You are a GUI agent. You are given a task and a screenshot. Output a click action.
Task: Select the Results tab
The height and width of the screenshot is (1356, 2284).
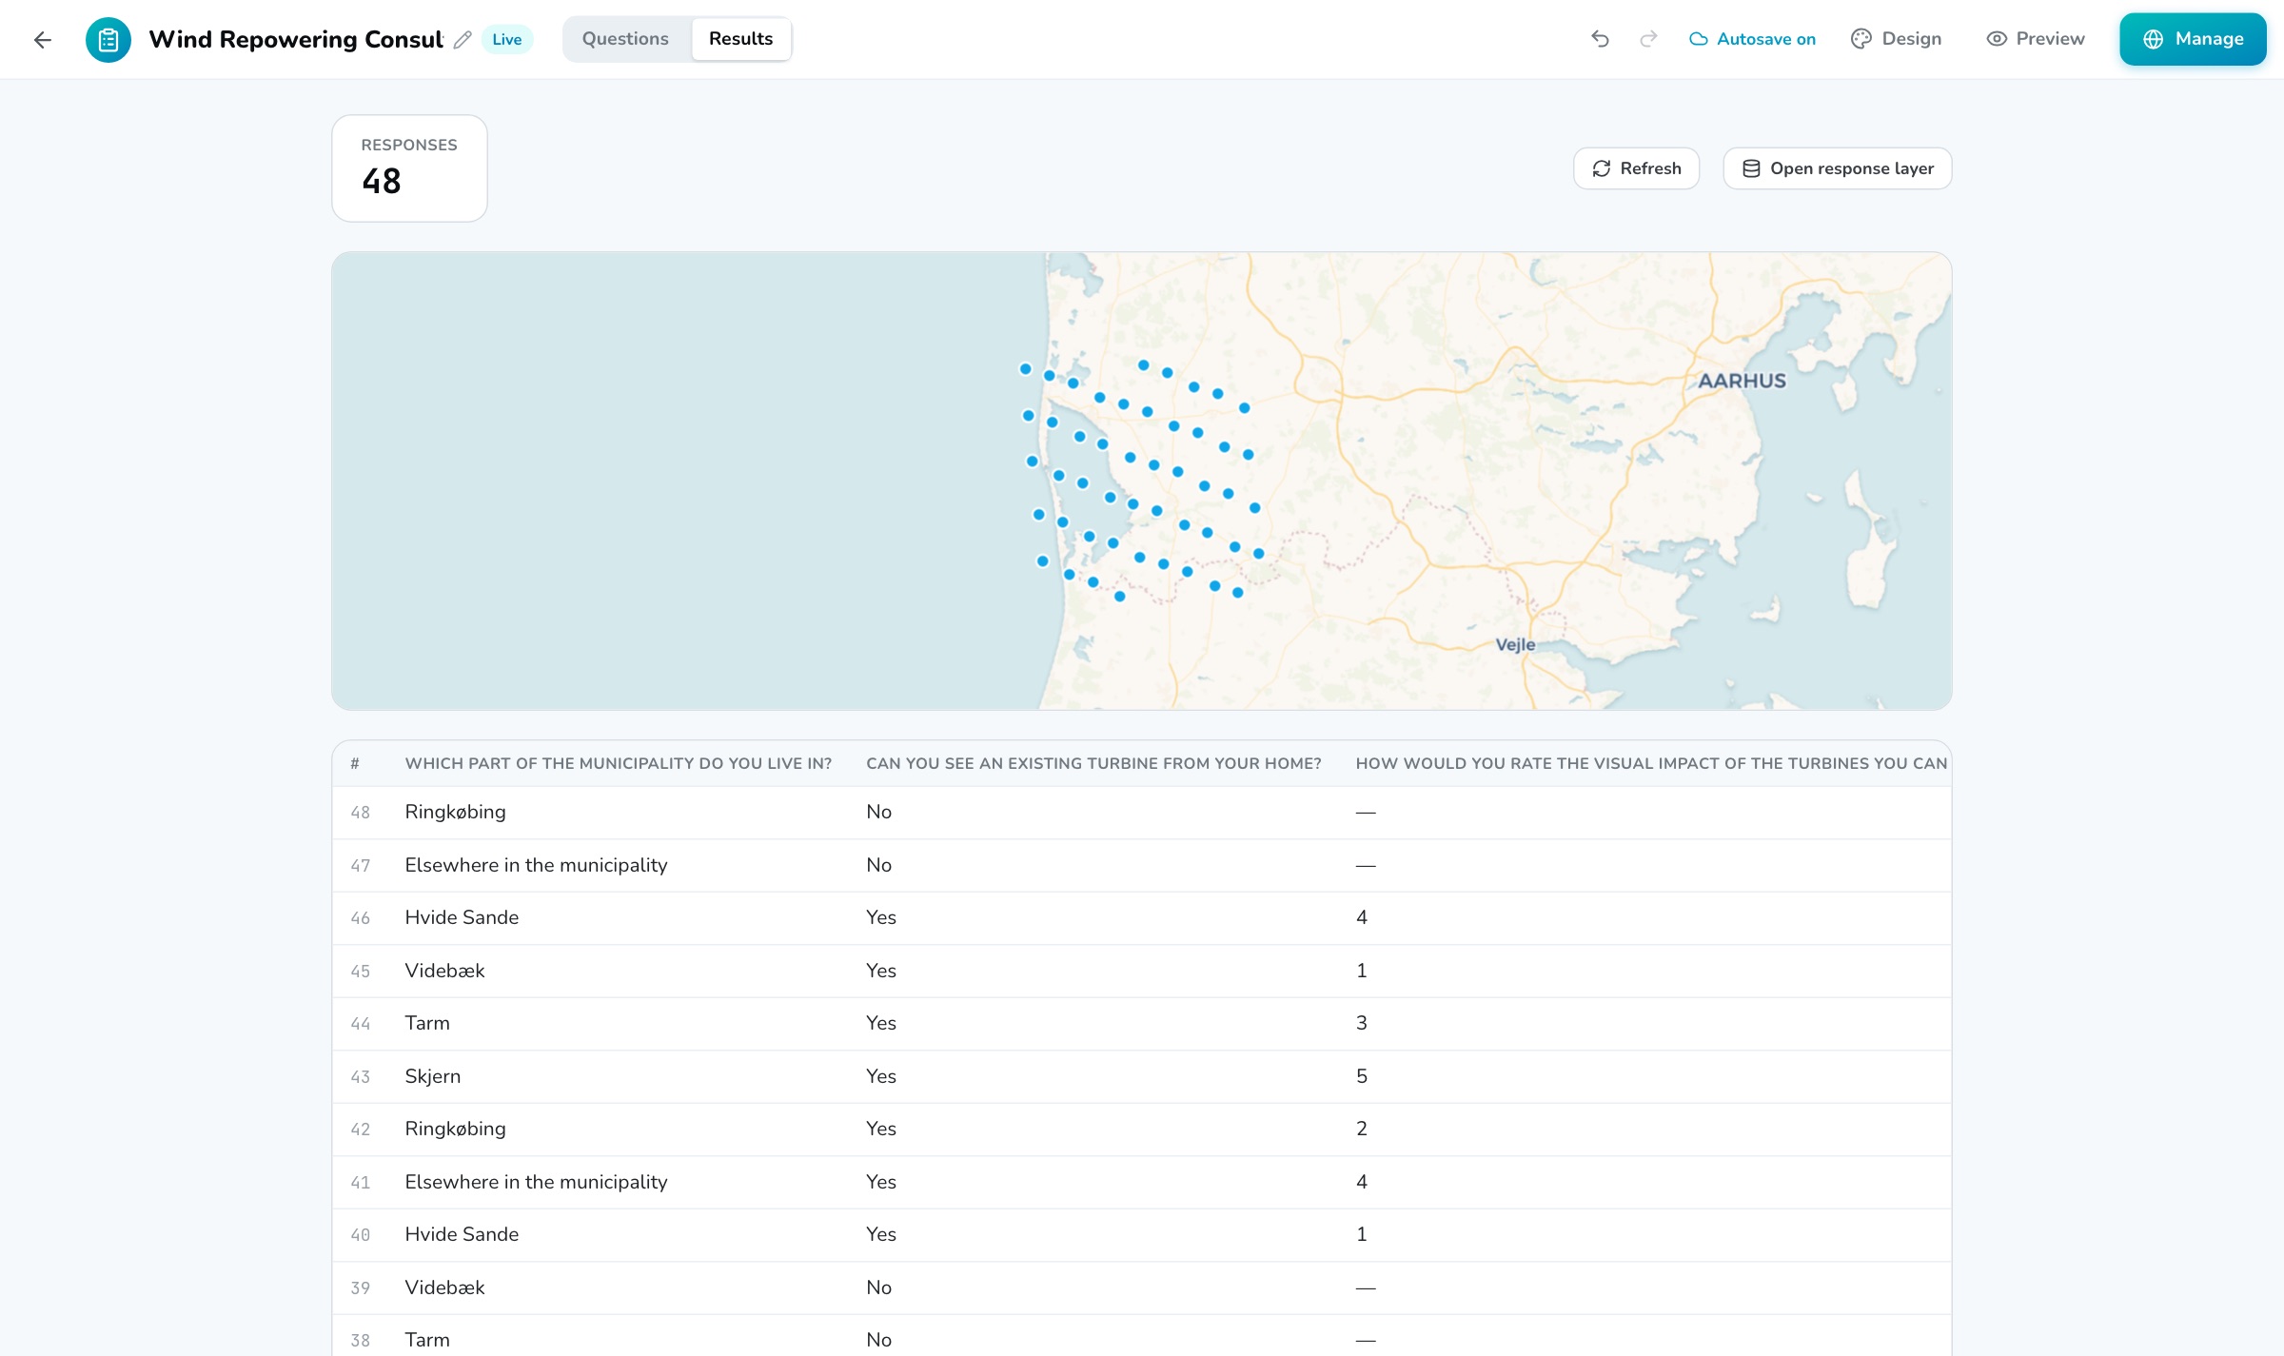740,39
